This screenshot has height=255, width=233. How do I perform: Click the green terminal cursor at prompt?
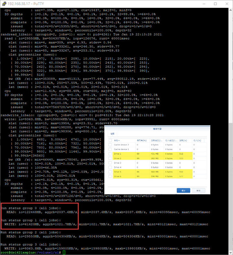(64, 252)
